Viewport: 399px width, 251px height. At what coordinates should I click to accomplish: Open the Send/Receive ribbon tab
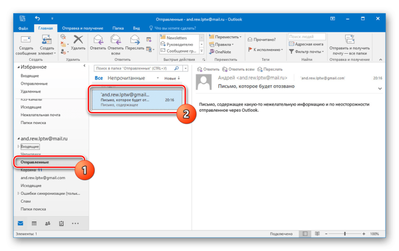tap(83, 28)
